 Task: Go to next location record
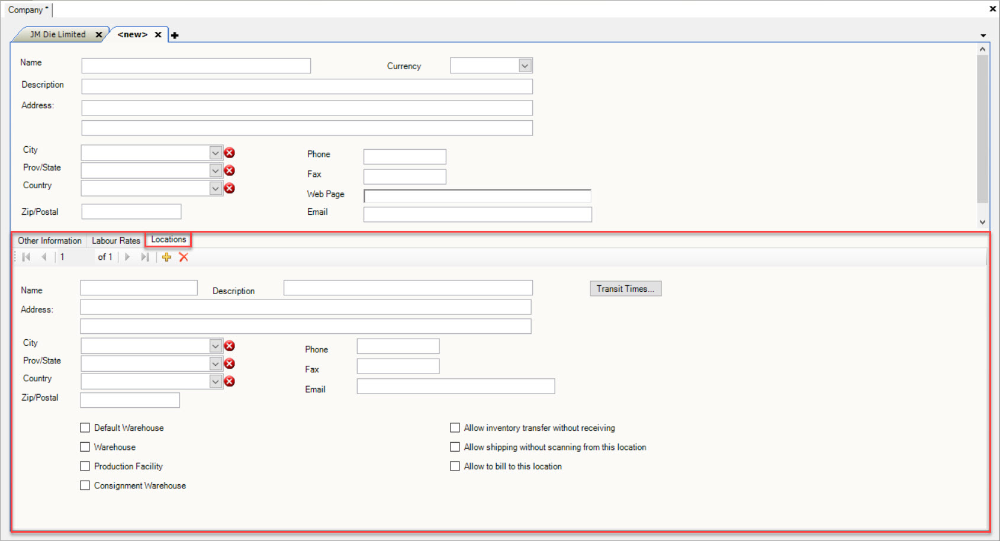point(127,257)
